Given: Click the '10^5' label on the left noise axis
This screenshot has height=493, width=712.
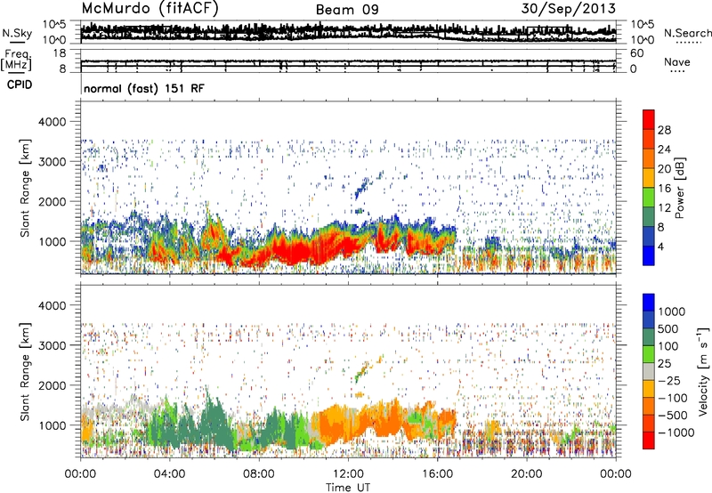Looking at the screenshot, I should (x=54, y=25).
